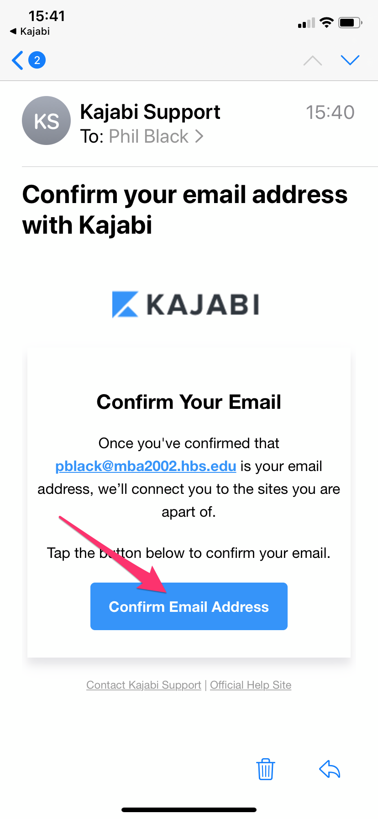The height and width of the screenshot is (819, 378).
Task: Delete email with trash icon
Action: pos(265,769)
